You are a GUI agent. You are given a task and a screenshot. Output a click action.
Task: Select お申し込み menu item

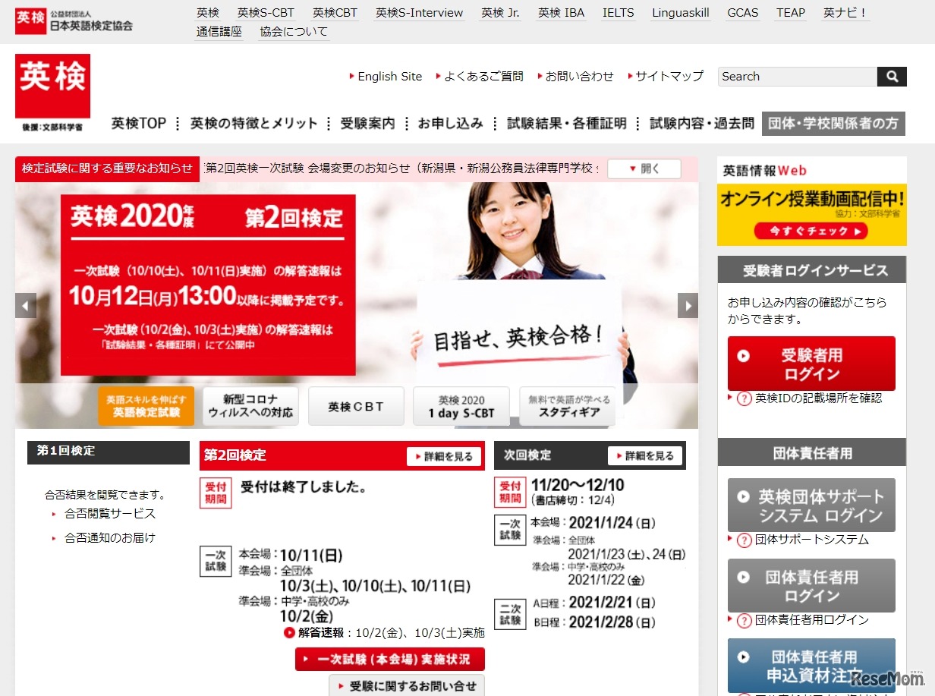[x=450, y=123]
